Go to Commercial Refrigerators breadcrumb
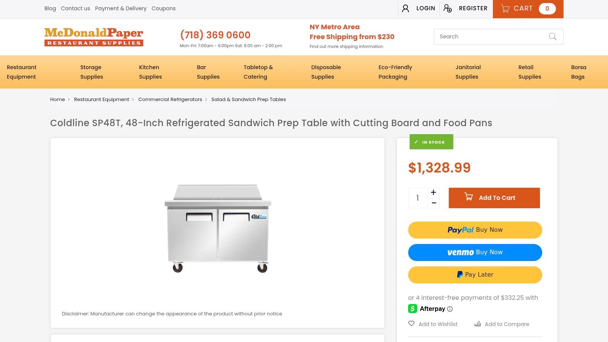The width and height of the screenshot is (608, 342). pos(170,100)
